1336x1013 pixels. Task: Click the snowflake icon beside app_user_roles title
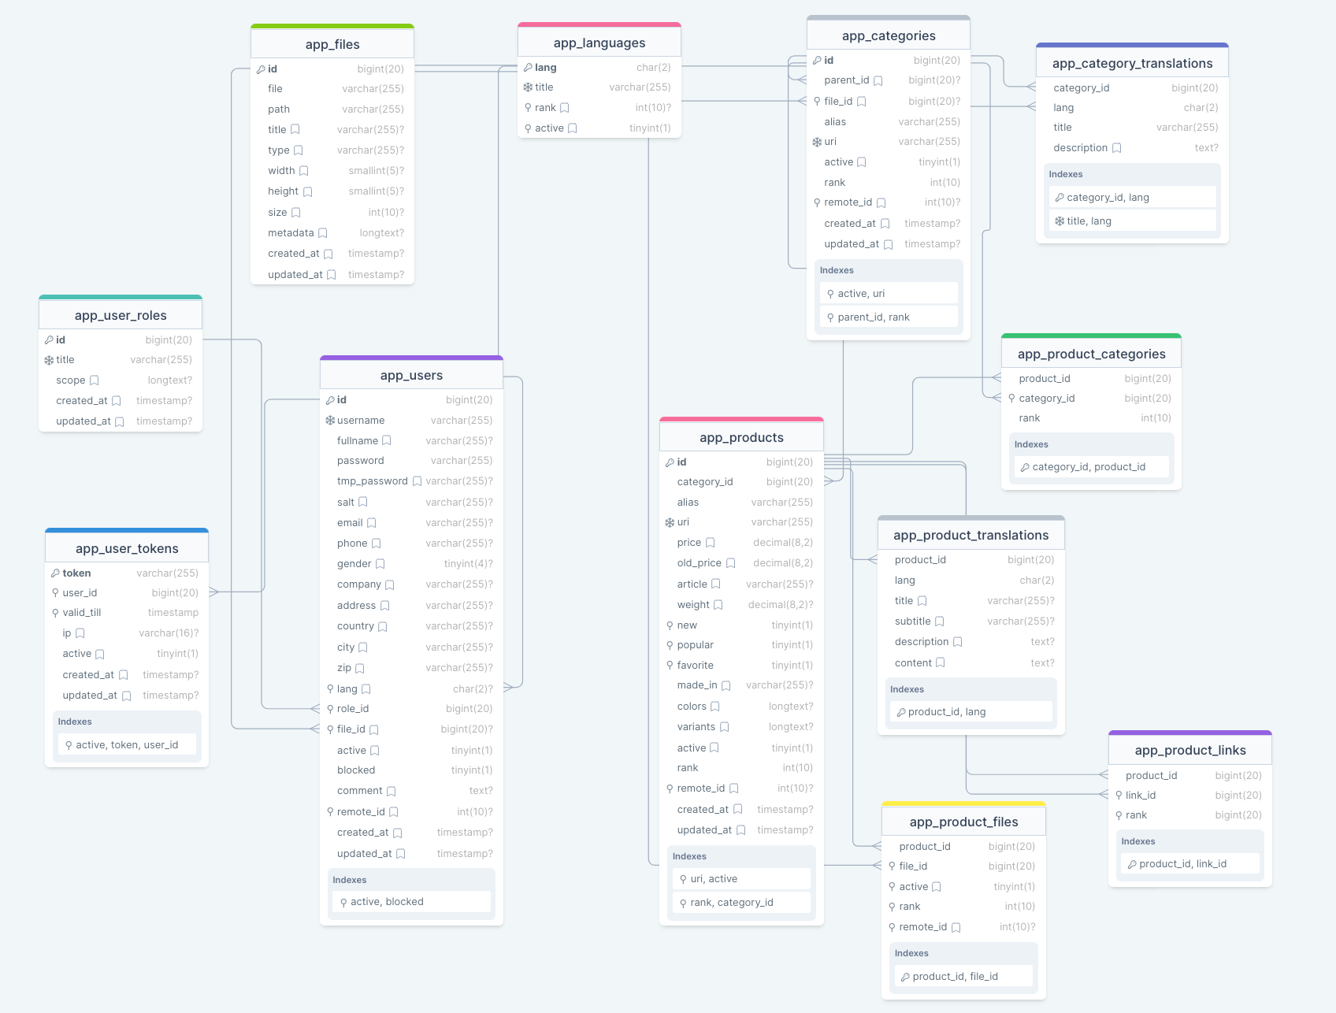[49, 360]
